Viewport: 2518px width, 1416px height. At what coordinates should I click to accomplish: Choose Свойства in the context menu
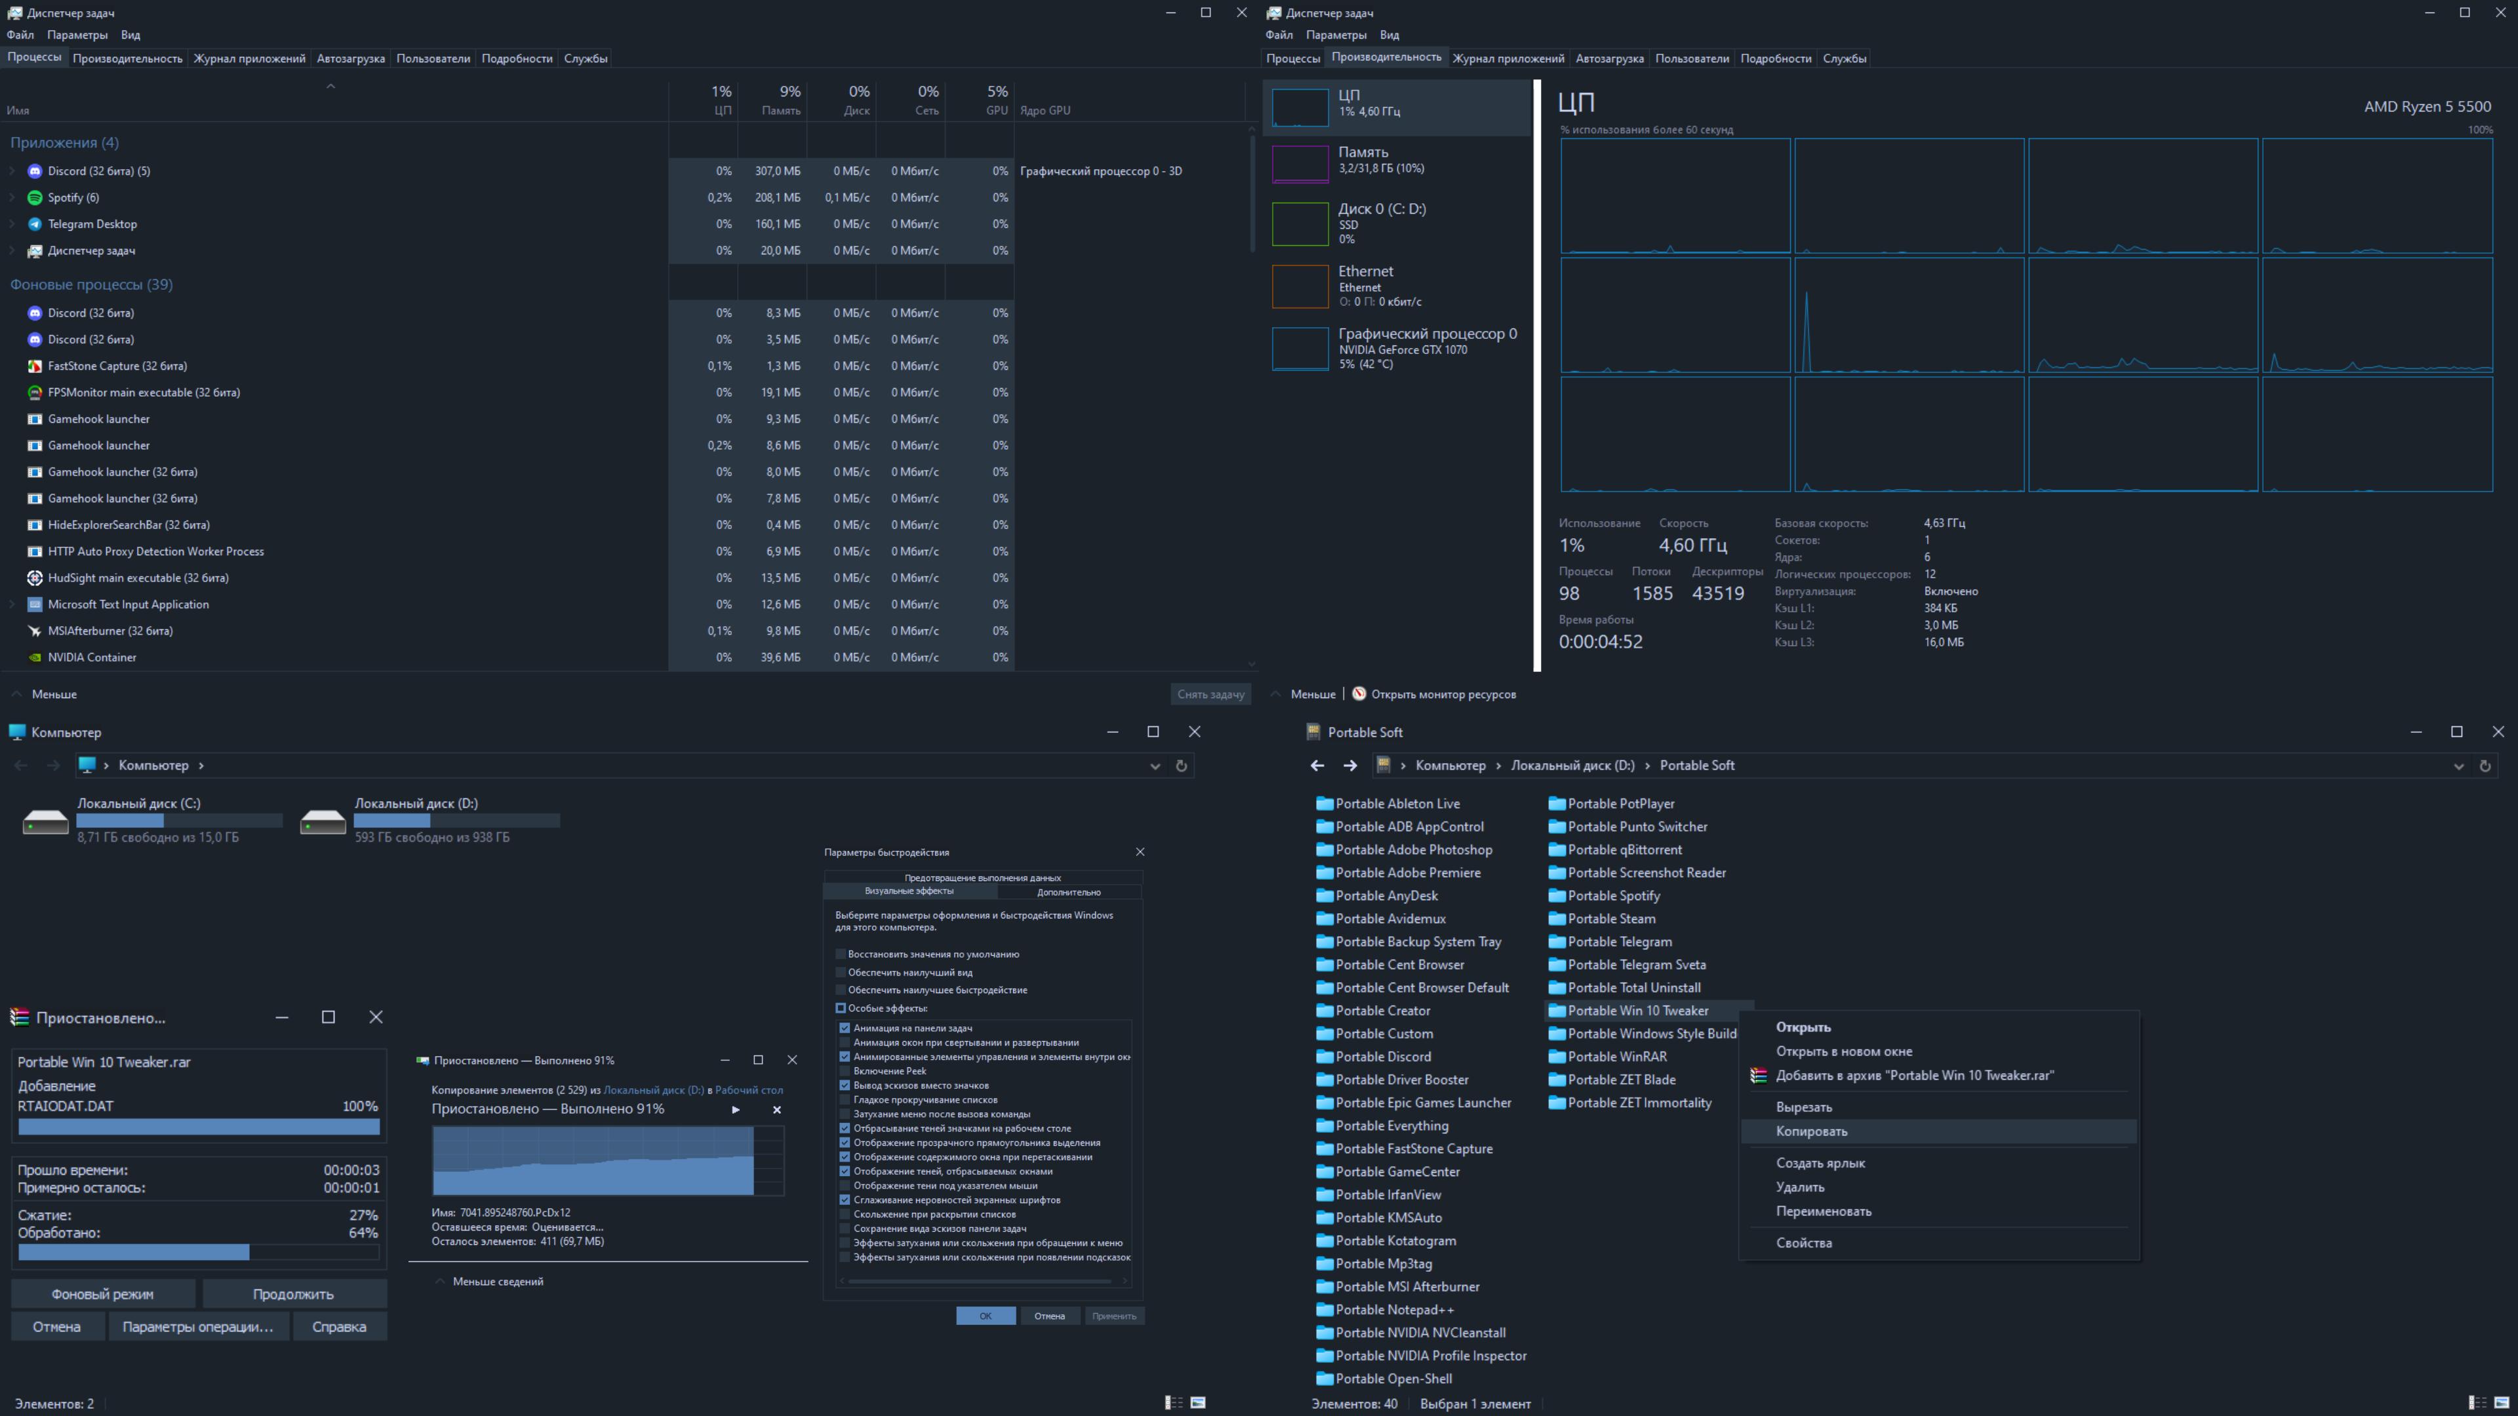coord(1938,1243)
